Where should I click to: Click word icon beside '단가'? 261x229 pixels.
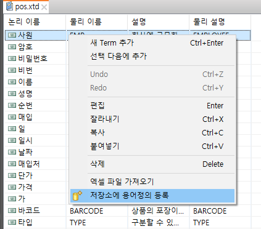point(12,175)
